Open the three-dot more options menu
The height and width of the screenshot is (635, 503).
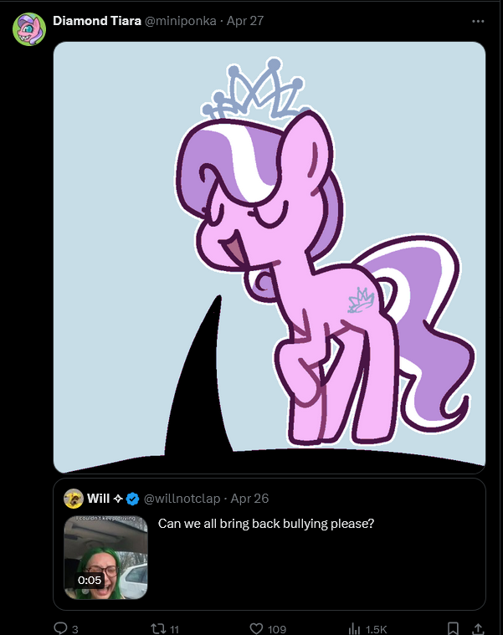click(478, 21)
